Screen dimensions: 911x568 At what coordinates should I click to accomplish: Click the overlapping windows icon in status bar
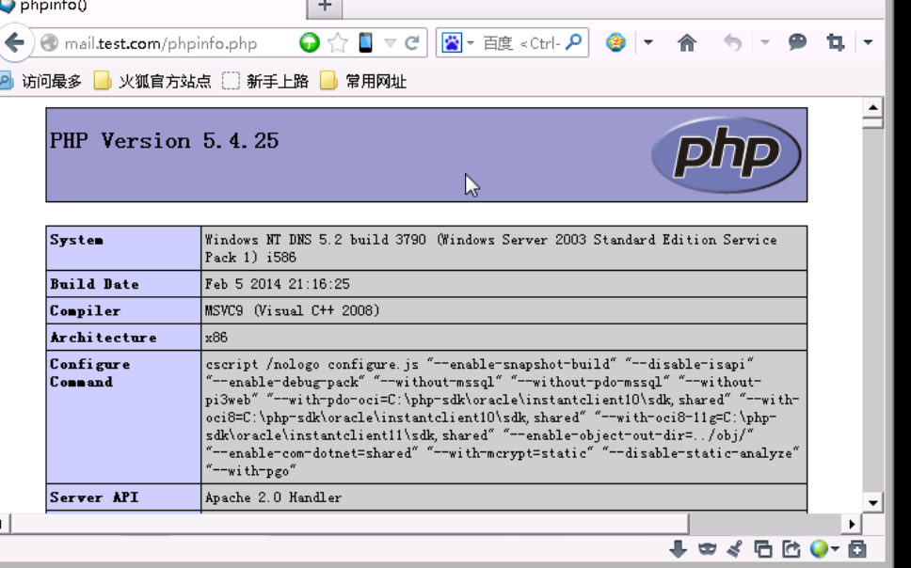[763, 549]
